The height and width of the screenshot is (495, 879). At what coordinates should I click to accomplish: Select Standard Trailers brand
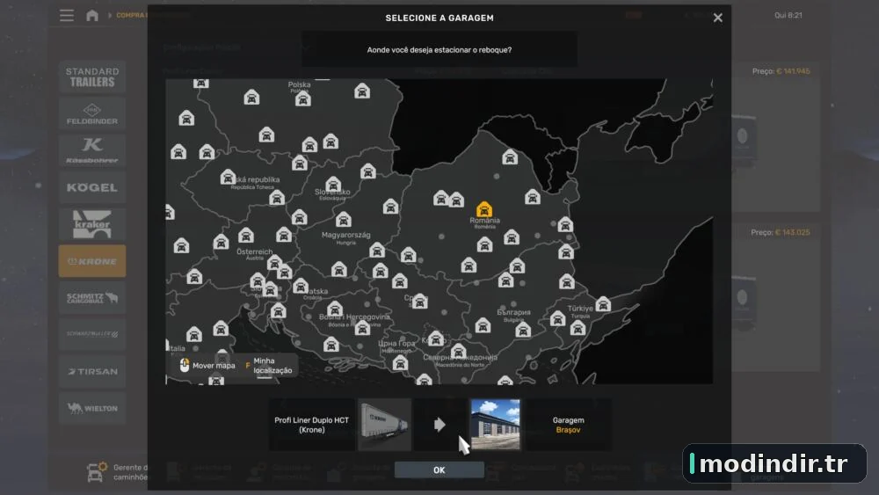coord(92,76)
